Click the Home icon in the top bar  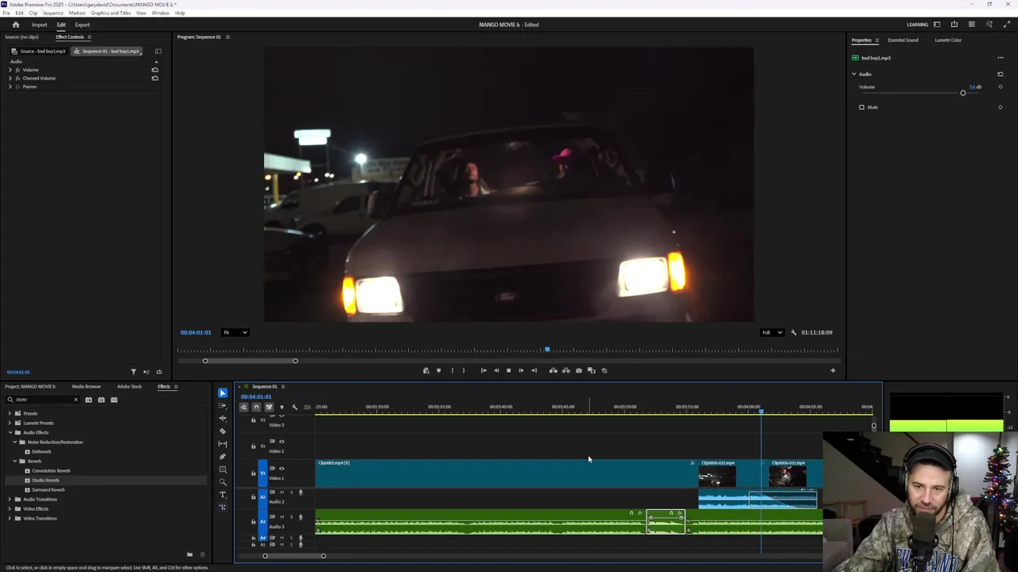(x=16, y=25)
